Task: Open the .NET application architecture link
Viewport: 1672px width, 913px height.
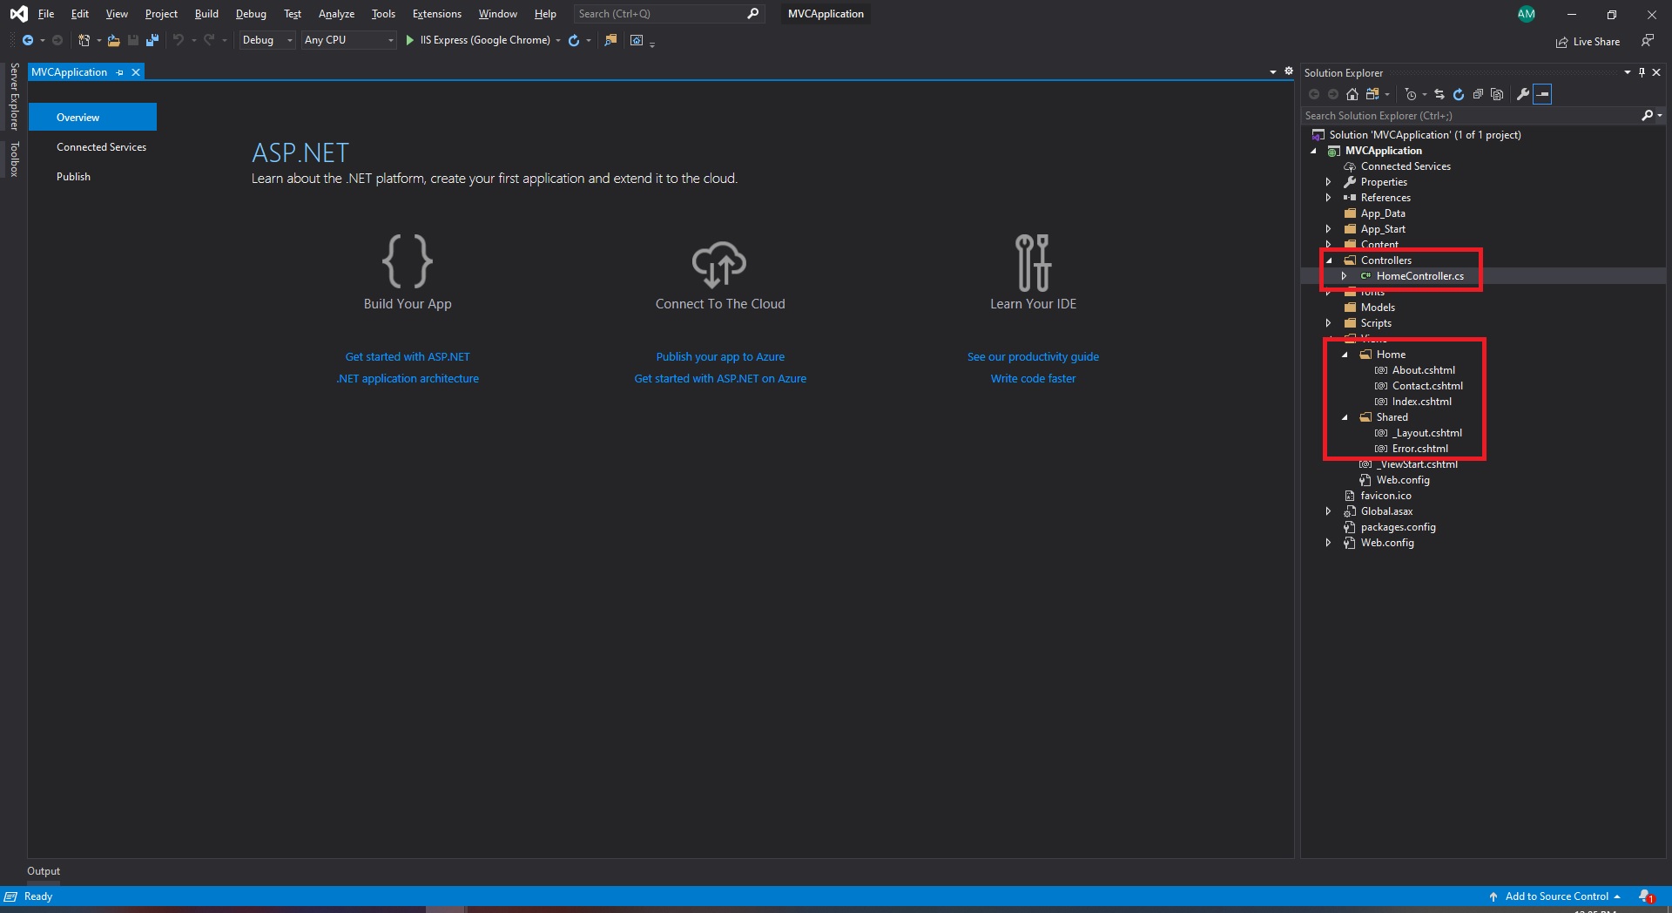Action: coord(408,379)
